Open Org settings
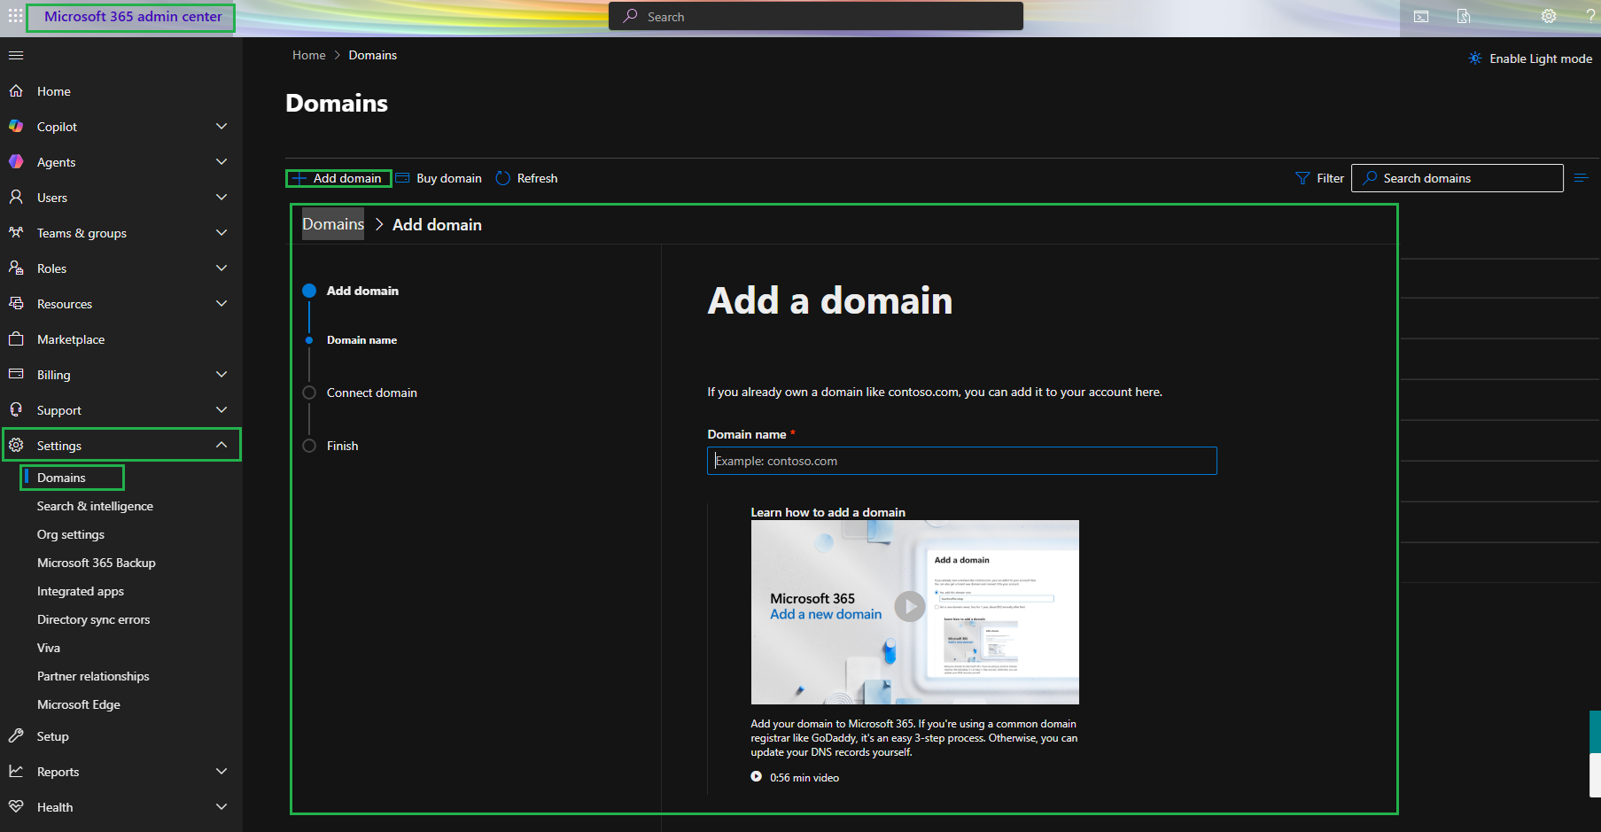Screen dimensions: 1601x832 click(71, 534)
